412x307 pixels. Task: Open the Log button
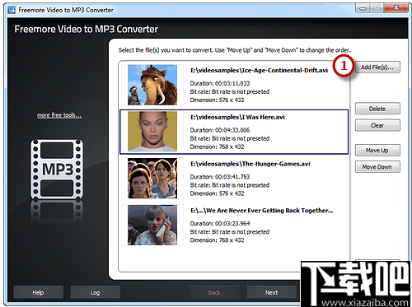pyautogui.click(x=96, y=292)
